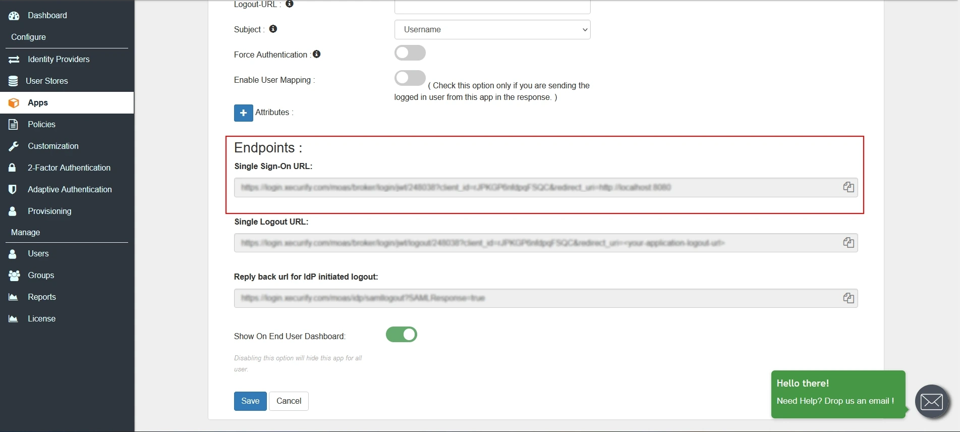The height and width of the screenshot is (432, 960).
Task: Click the Hello there help popup
Action: click(838, 394)
